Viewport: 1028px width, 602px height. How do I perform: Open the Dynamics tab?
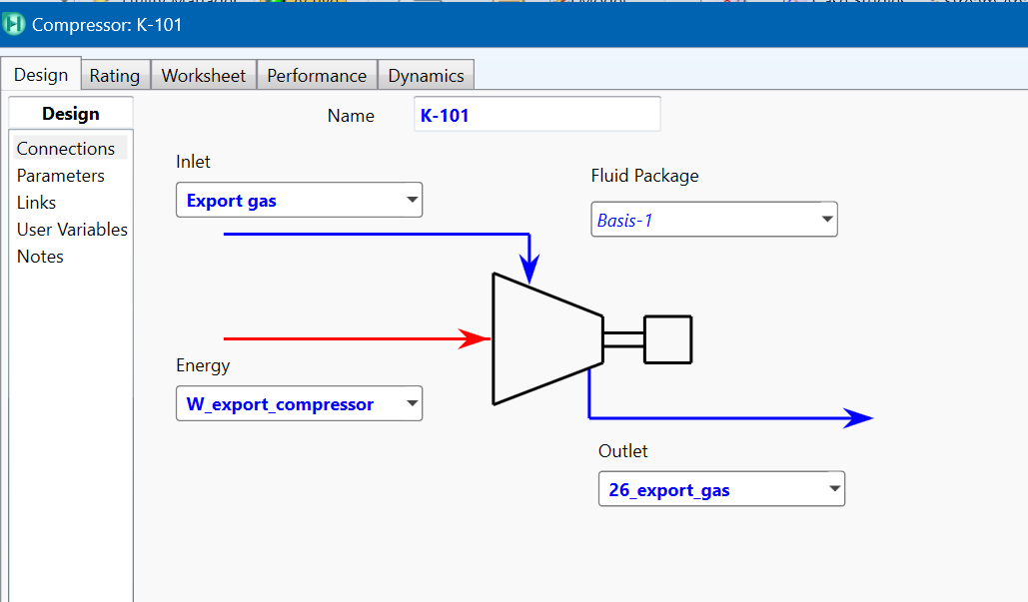(x=426, y=75)
